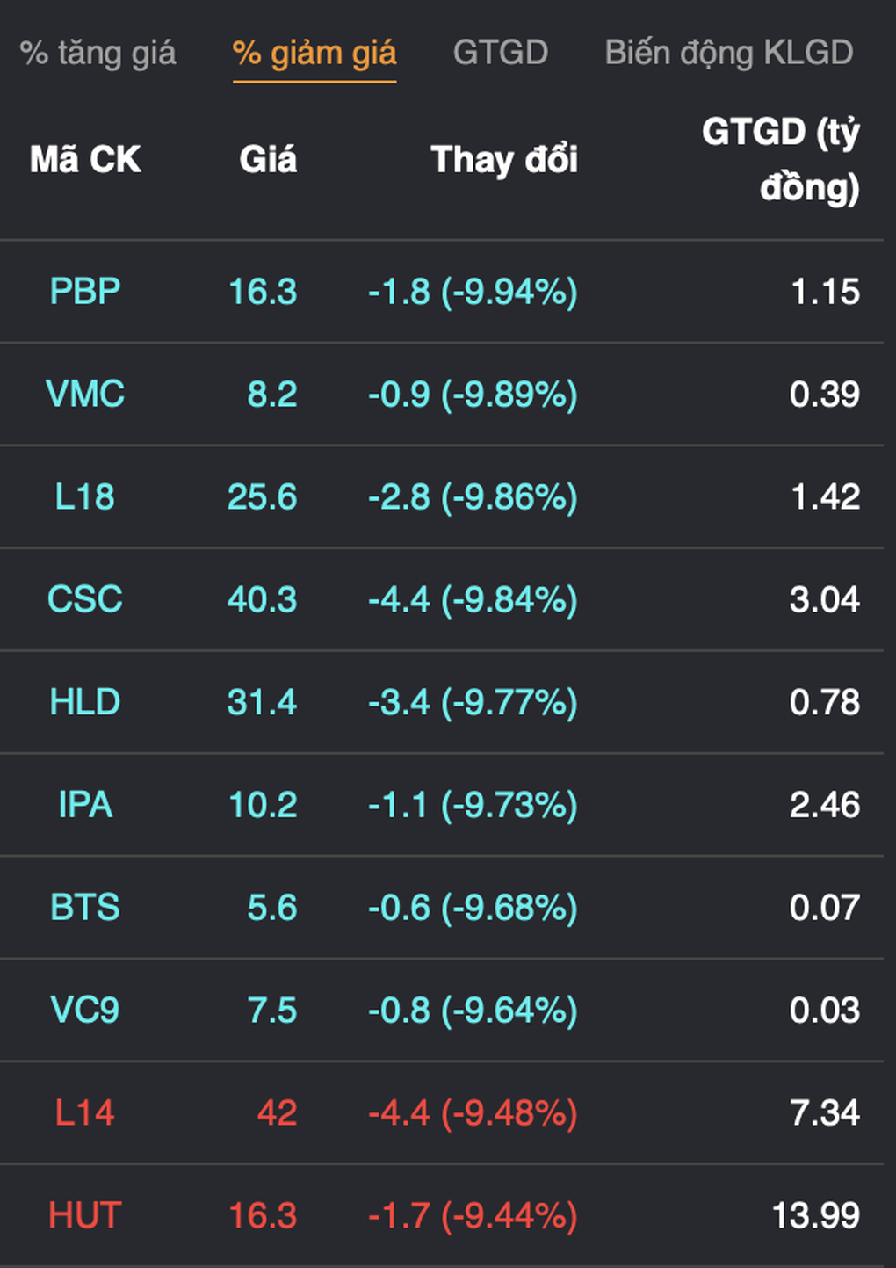896x1268 pixels.
Task: Open stock ticker VMC
Action: click(85, 394)
